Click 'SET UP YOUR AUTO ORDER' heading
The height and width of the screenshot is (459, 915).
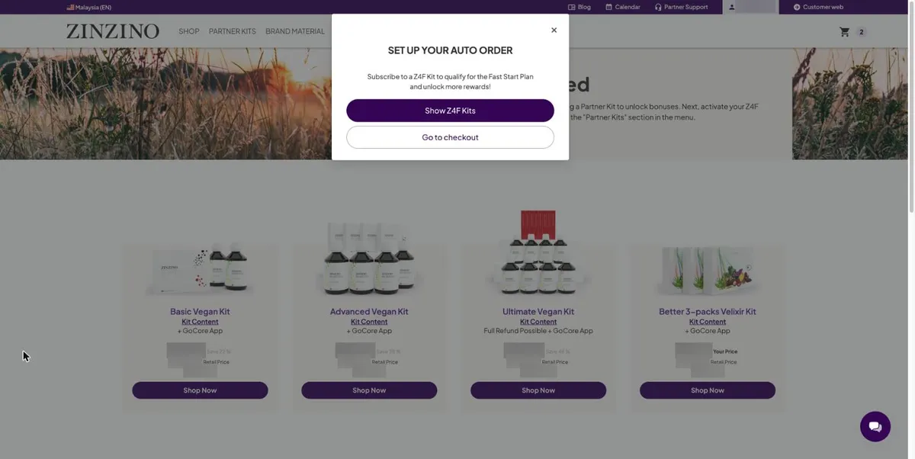pyautogui.click(x=450, y=50)
